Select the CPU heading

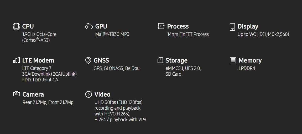coord(28,26)
